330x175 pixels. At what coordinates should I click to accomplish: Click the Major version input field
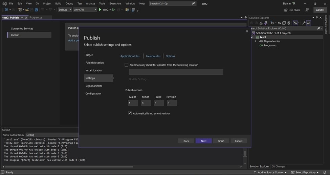pyautogui.click(x=133, y=103)
